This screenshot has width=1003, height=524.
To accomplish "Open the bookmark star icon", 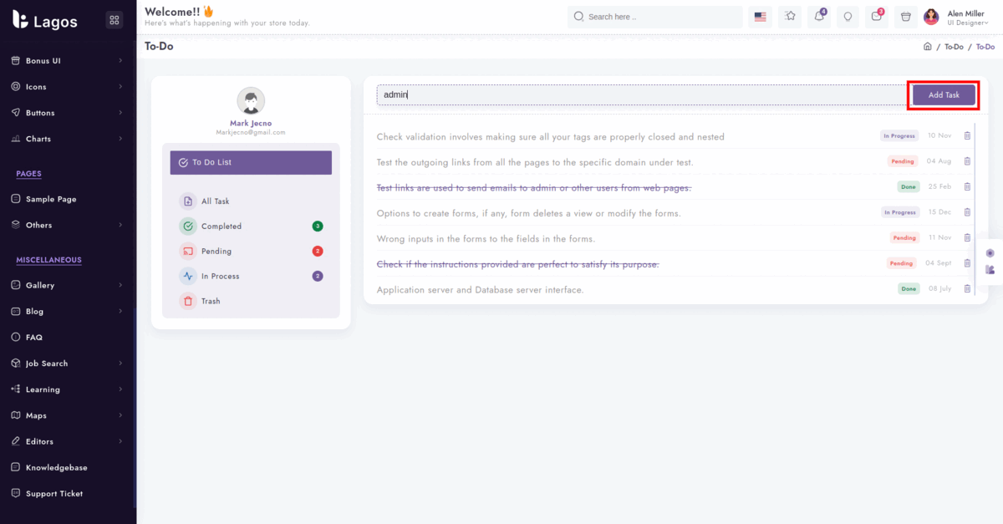I will tap(789, 17).
